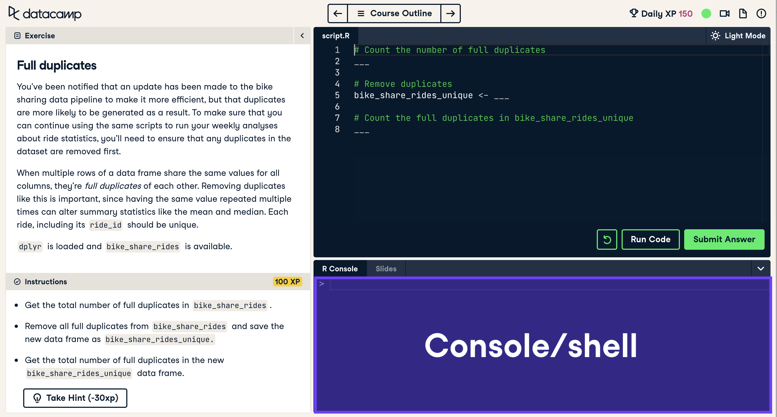Select the script.R tab

tap(336, 36)
